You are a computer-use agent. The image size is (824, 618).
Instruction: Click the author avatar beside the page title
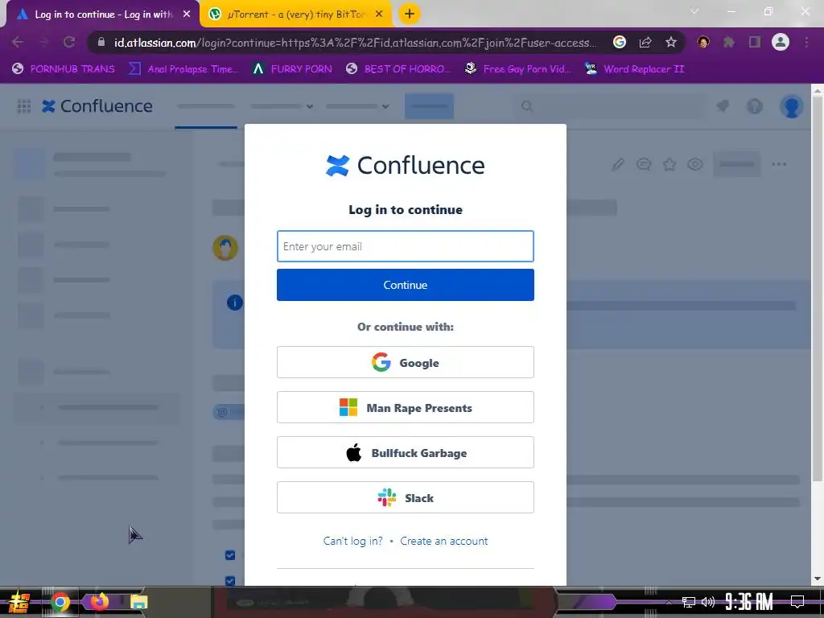(225, 248)
